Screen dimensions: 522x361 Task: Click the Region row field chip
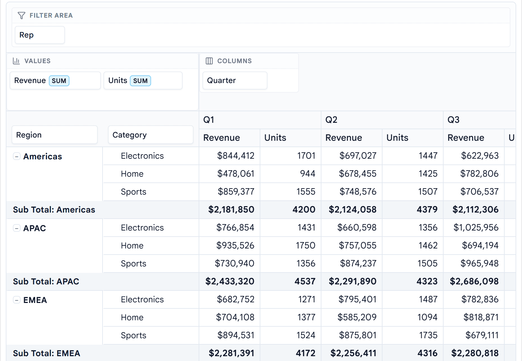55,135
